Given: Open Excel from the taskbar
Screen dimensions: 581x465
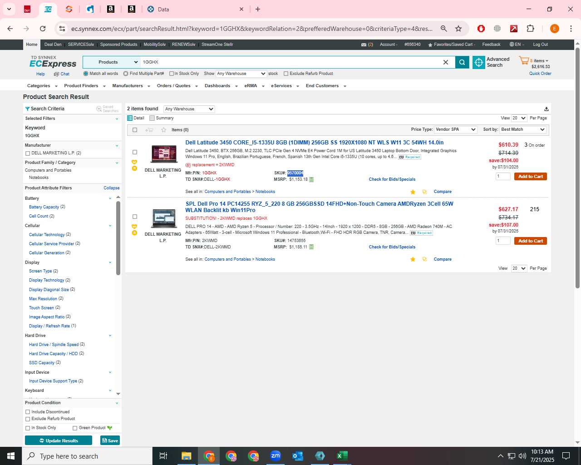Looking at the screenshot, I should [x=342, y=456].
